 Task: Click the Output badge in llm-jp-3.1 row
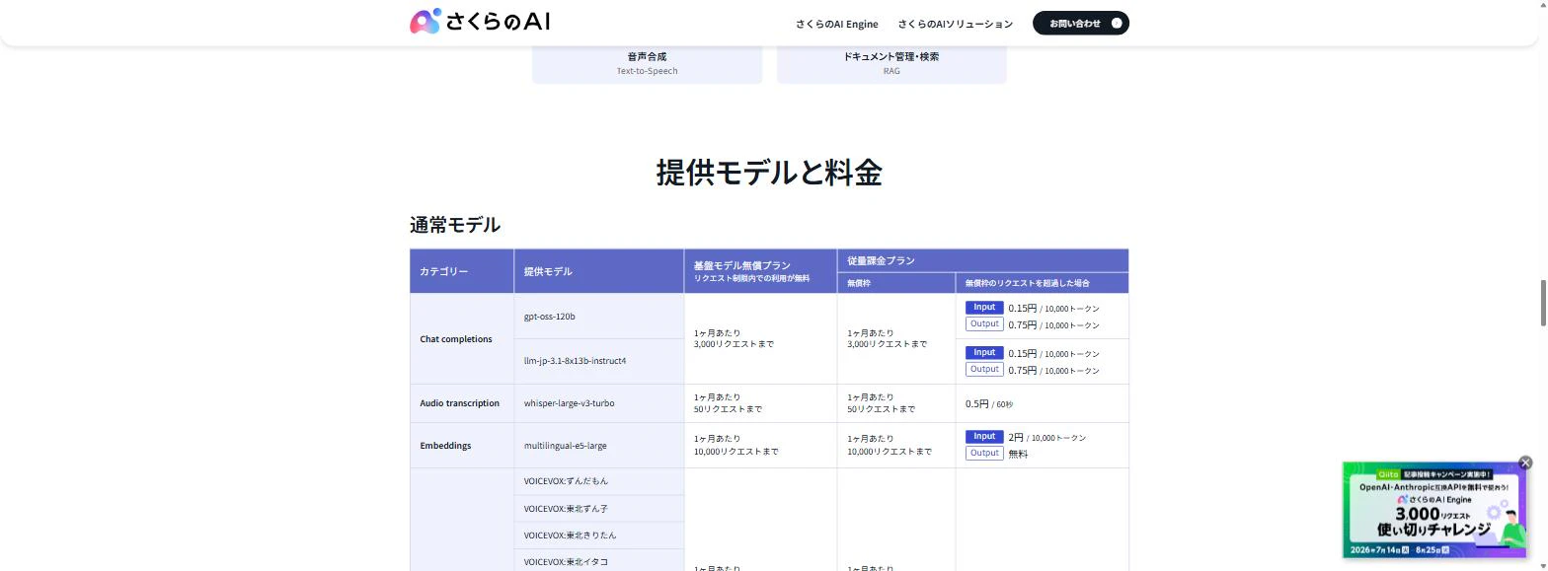tap(984, 369)
